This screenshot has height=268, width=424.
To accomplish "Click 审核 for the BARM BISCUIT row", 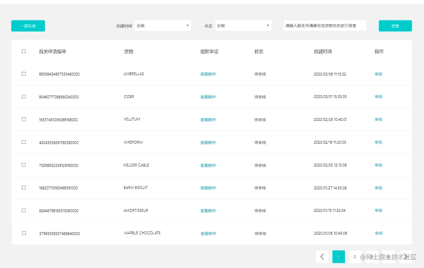I will click(x=378, y=188).
